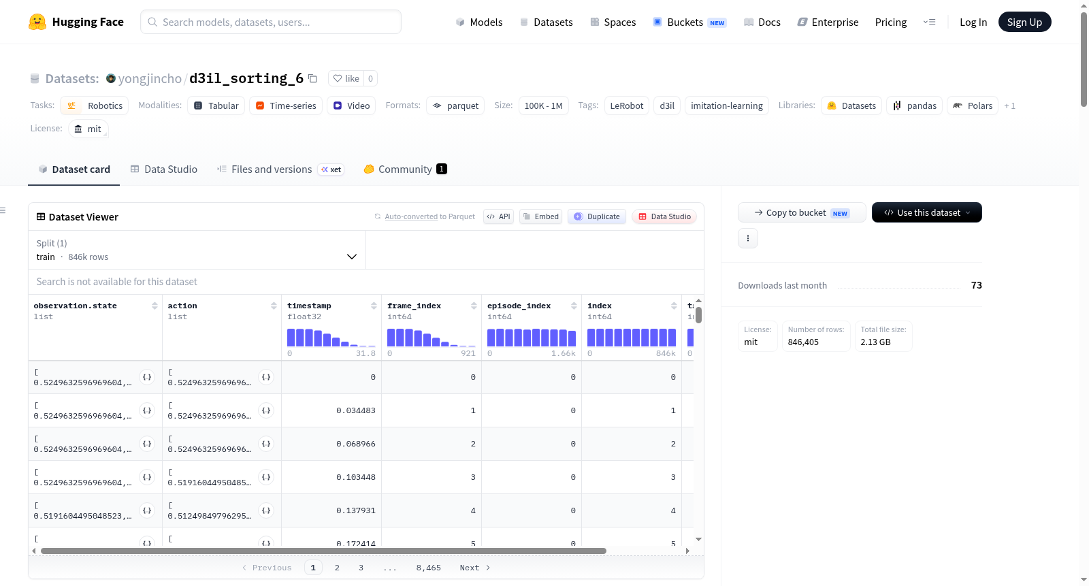Screen dimensions: 1089x586
Task: Select the LeRobot tag
Action: point(627,105)
